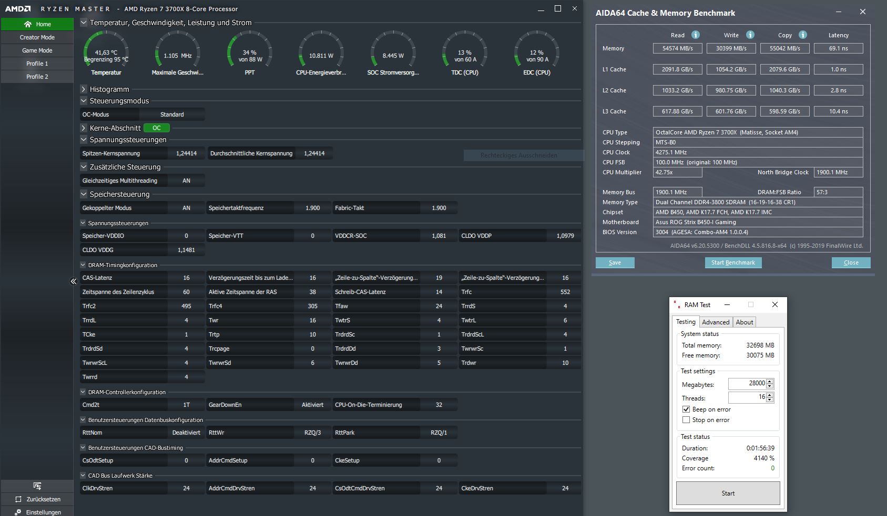Switch to the Advanced tab in RAM Test
Viewport: 887px width, 516px height.
pyautogui.click(x=716, y=322)
